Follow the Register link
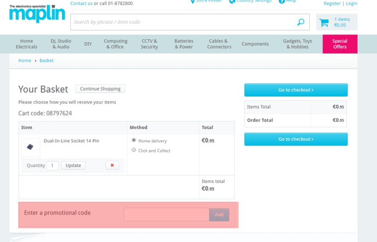Screen dimensions: 377x242 coord(332,4)
